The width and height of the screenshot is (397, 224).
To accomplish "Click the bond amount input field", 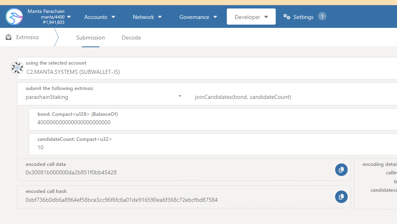I will (213, 119).
